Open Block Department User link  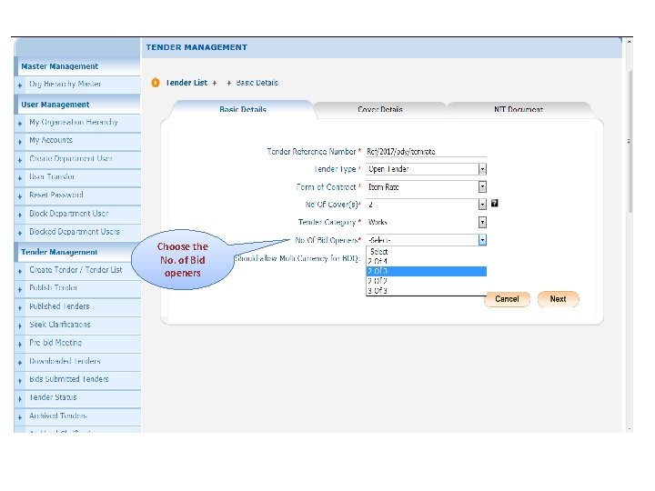pyautogui.click(x=69, y=214)
